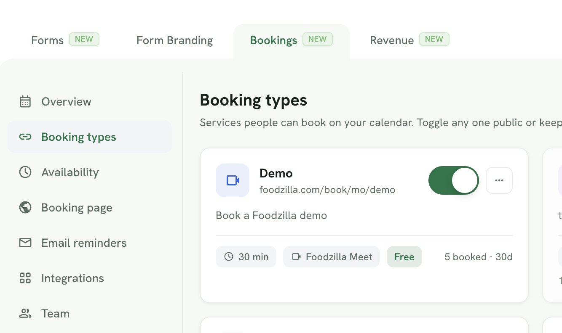This screenshot has height=333, width=562.
Task: Switch to the Forms tab
Action: pyautogui.click(x=65, y=40)
